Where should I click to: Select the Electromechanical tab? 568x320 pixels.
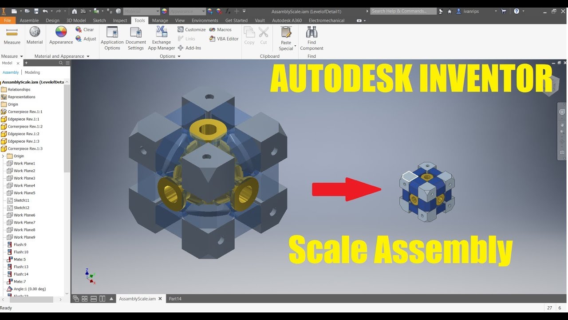326,20
